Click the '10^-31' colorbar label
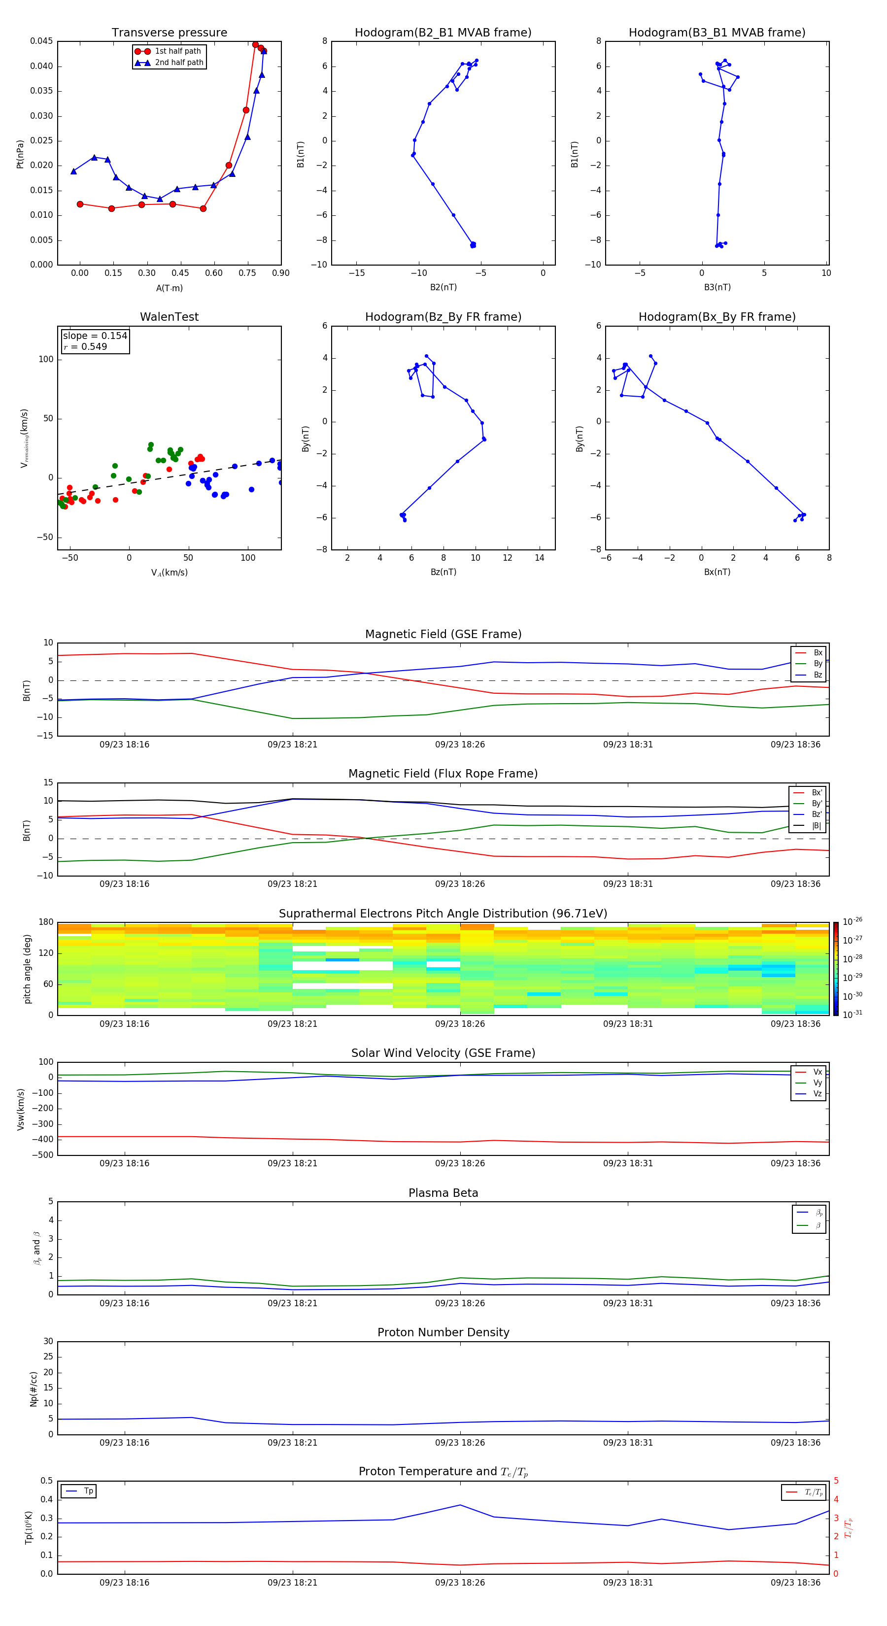The height and width of the screenshot is (1626, 887). 853,1015
